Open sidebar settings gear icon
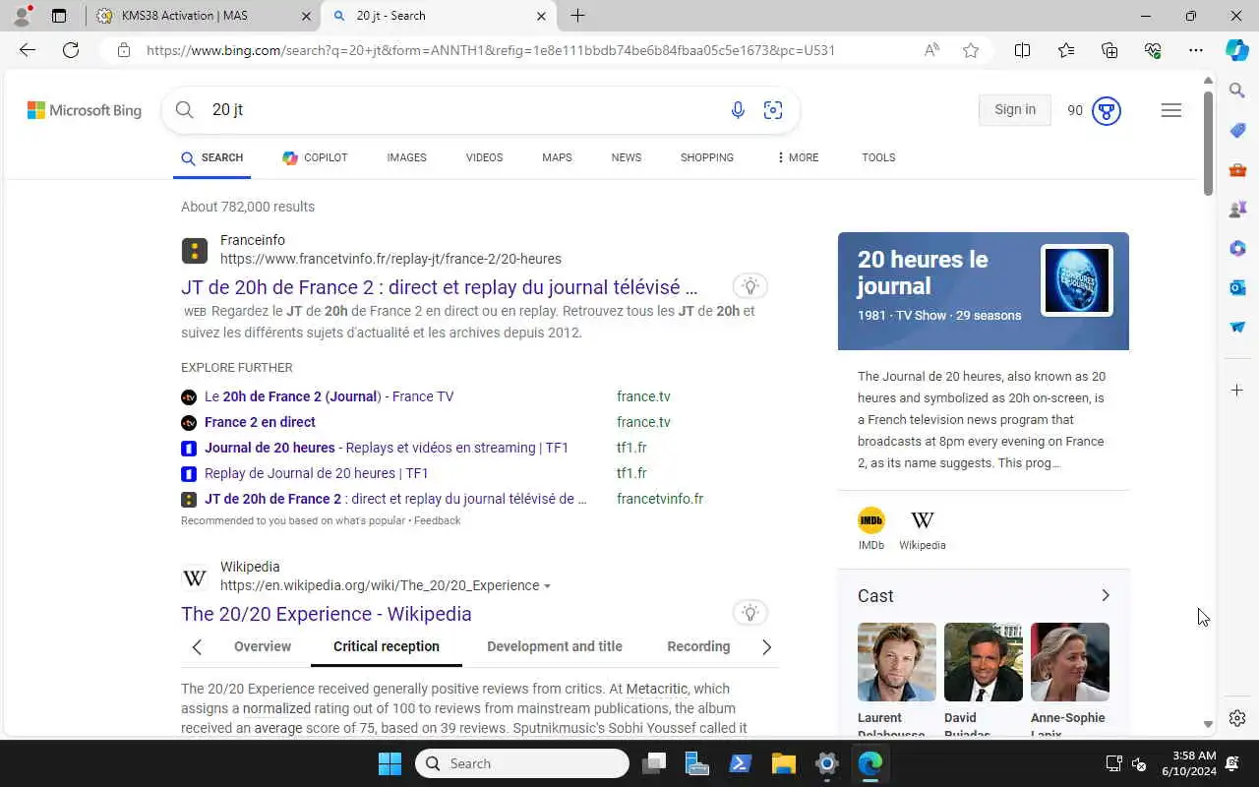Viewport: 1259px width, 787px height. (1237, 718)
